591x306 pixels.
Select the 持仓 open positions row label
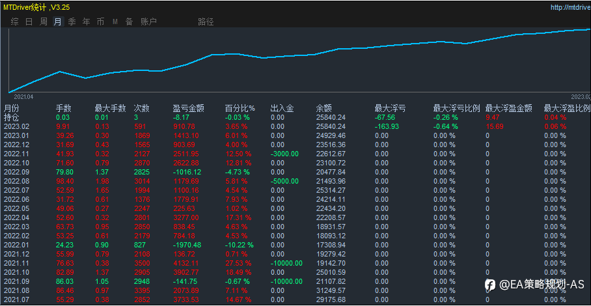(11, 117)
